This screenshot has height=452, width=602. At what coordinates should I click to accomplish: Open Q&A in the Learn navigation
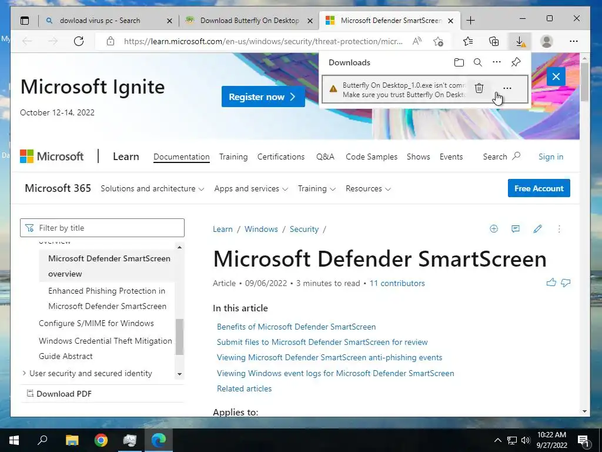[x=325, y=157]
